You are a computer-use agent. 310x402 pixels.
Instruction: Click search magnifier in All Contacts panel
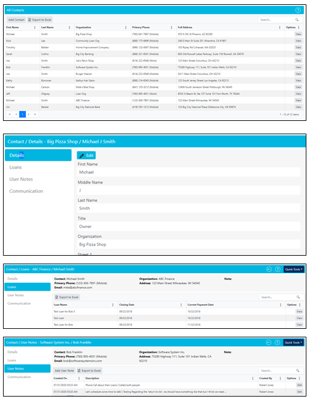click(297, 20)
